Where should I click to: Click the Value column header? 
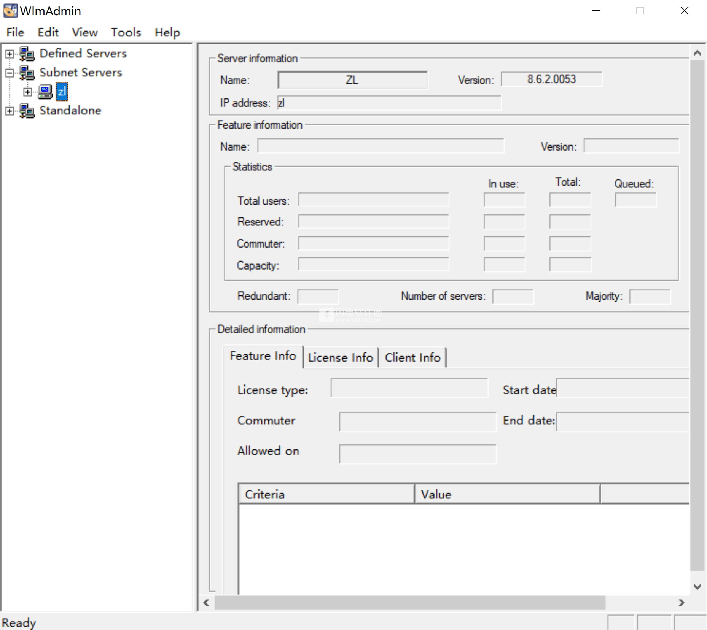tap(508, 494)
